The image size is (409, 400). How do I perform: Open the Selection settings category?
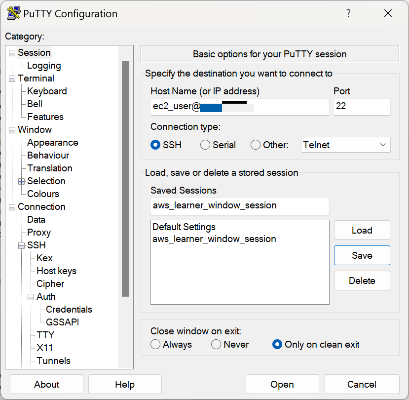point(46,181)
